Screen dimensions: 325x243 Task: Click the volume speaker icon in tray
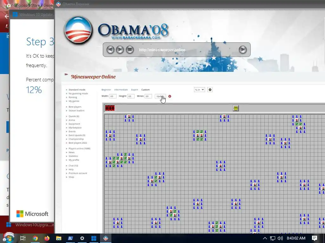click(x=280, y=238)
